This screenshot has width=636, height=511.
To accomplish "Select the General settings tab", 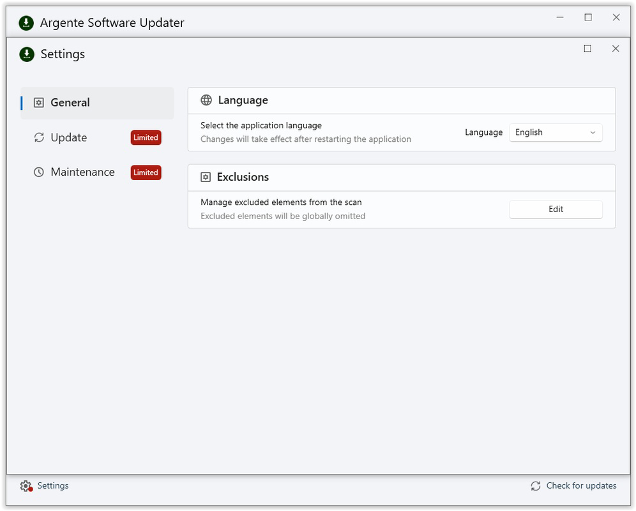I will (97, 103).
